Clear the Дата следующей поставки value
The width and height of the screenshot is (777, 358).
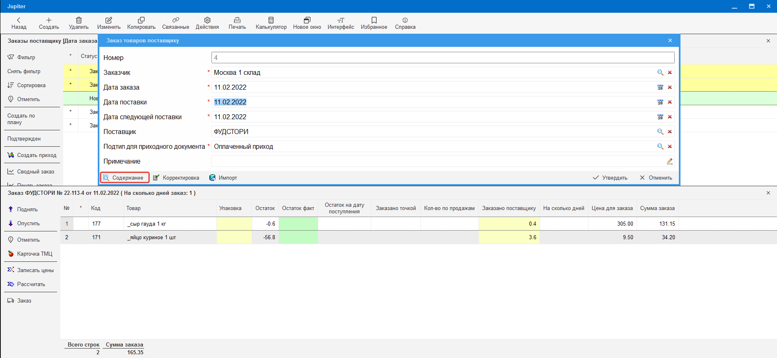tap(670, 117)
